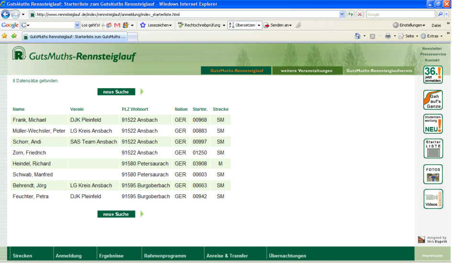Open the 'Geh auf's Ganze' sidebar icon

(x=432, y=100)
